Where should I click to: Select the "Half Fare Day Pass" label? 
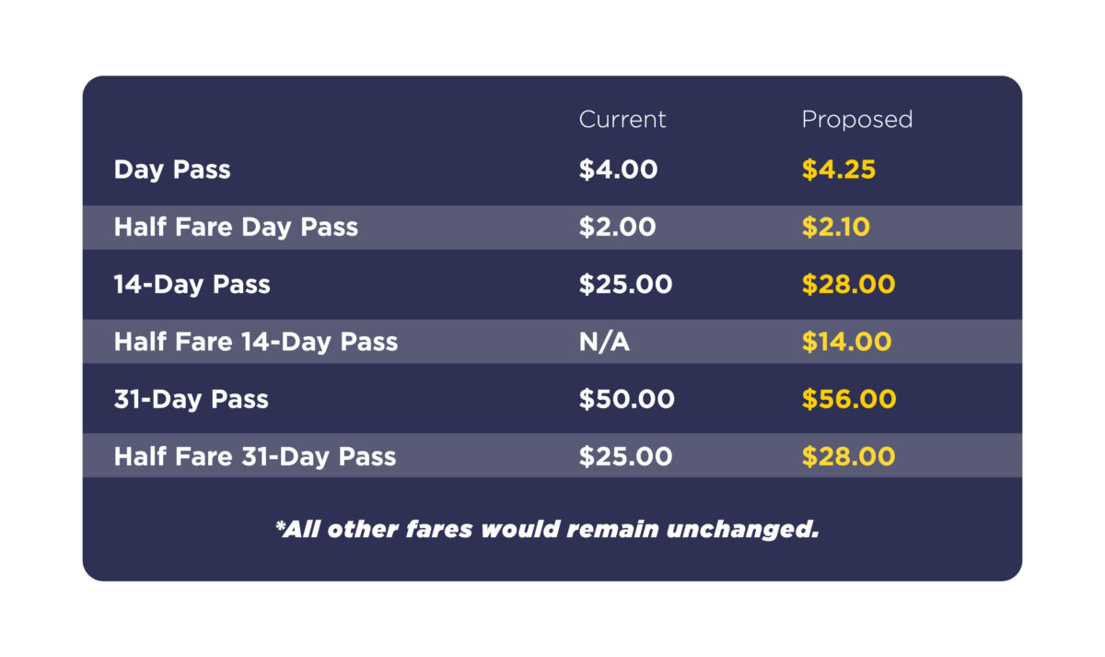pyautogui.click(x=236, y=228)
